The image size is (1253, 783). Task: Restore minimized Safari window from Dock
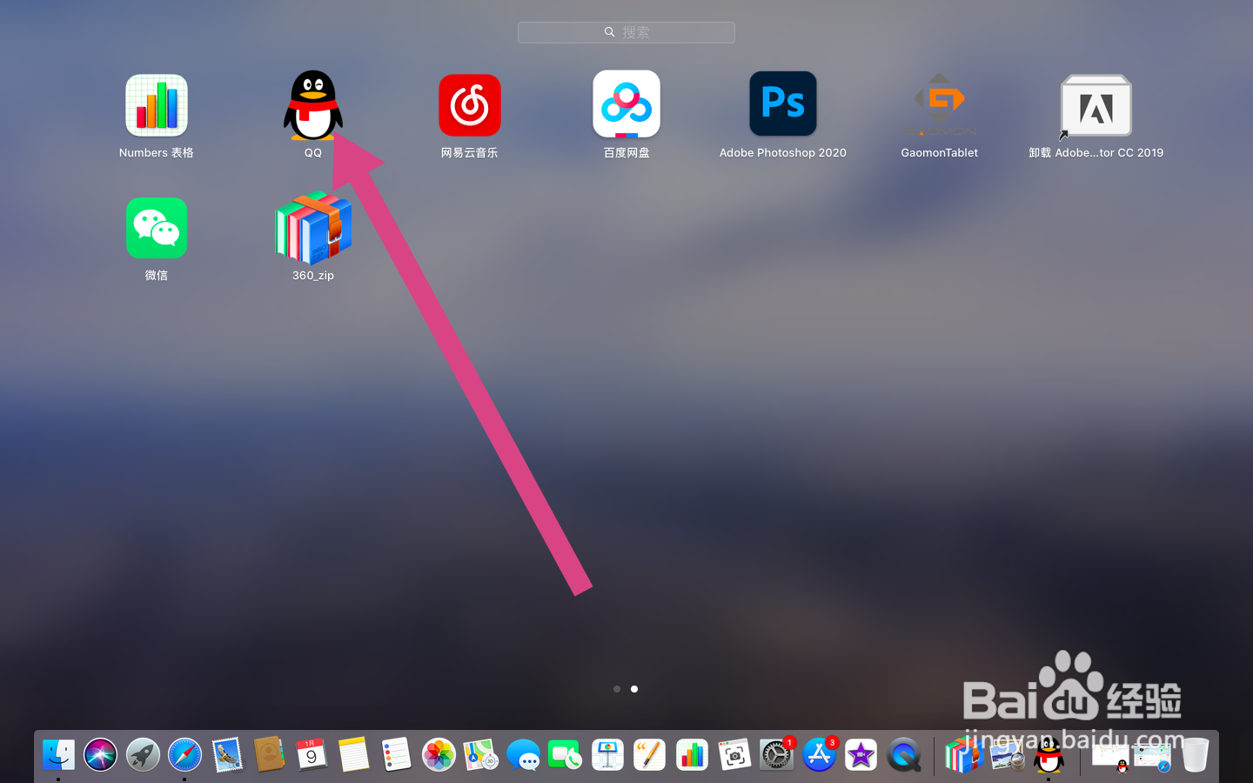1152,757
